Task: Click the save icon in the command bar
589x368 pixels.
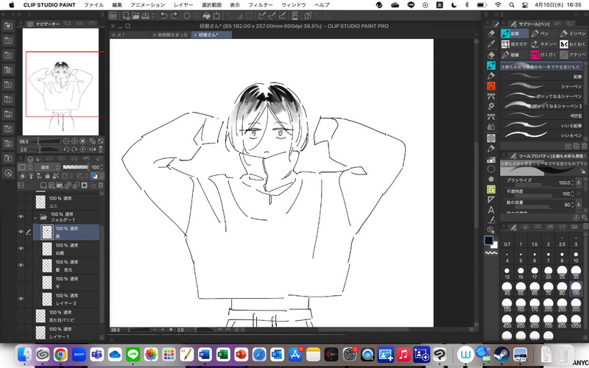Action: [144, 15]
